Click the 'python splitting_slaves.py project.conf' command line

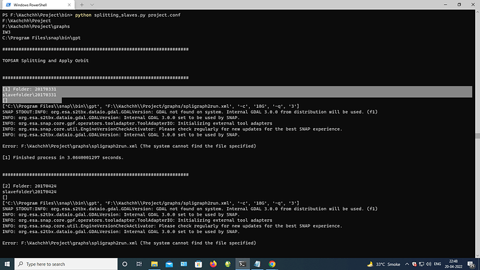pyautogui.click(x=128, y=15)
